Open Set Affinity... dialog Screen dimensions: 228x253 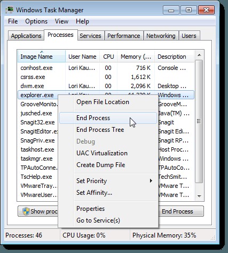[x=108, y=193]
